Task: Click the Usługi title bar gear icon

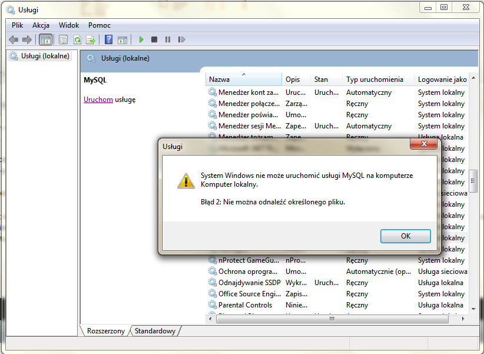Action: 11,10
